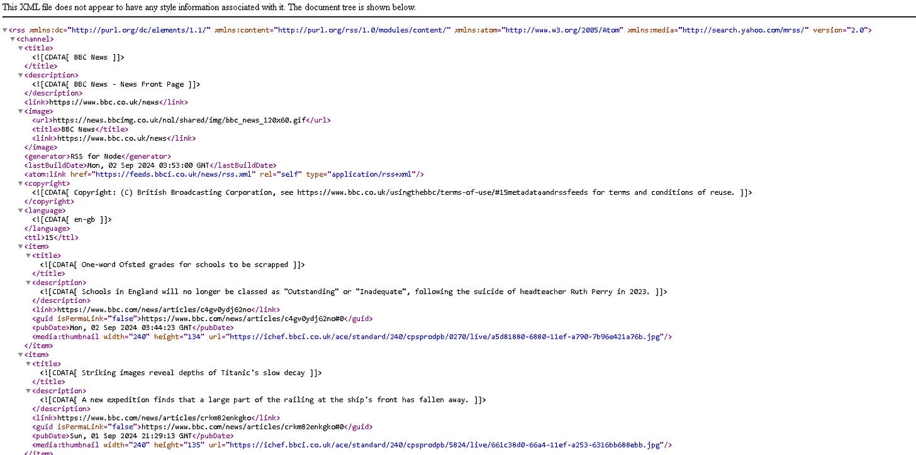Collapse the item node above Ofsted grades title
Viewport: 916px width, 455px height.
click(x=20, y=247)
